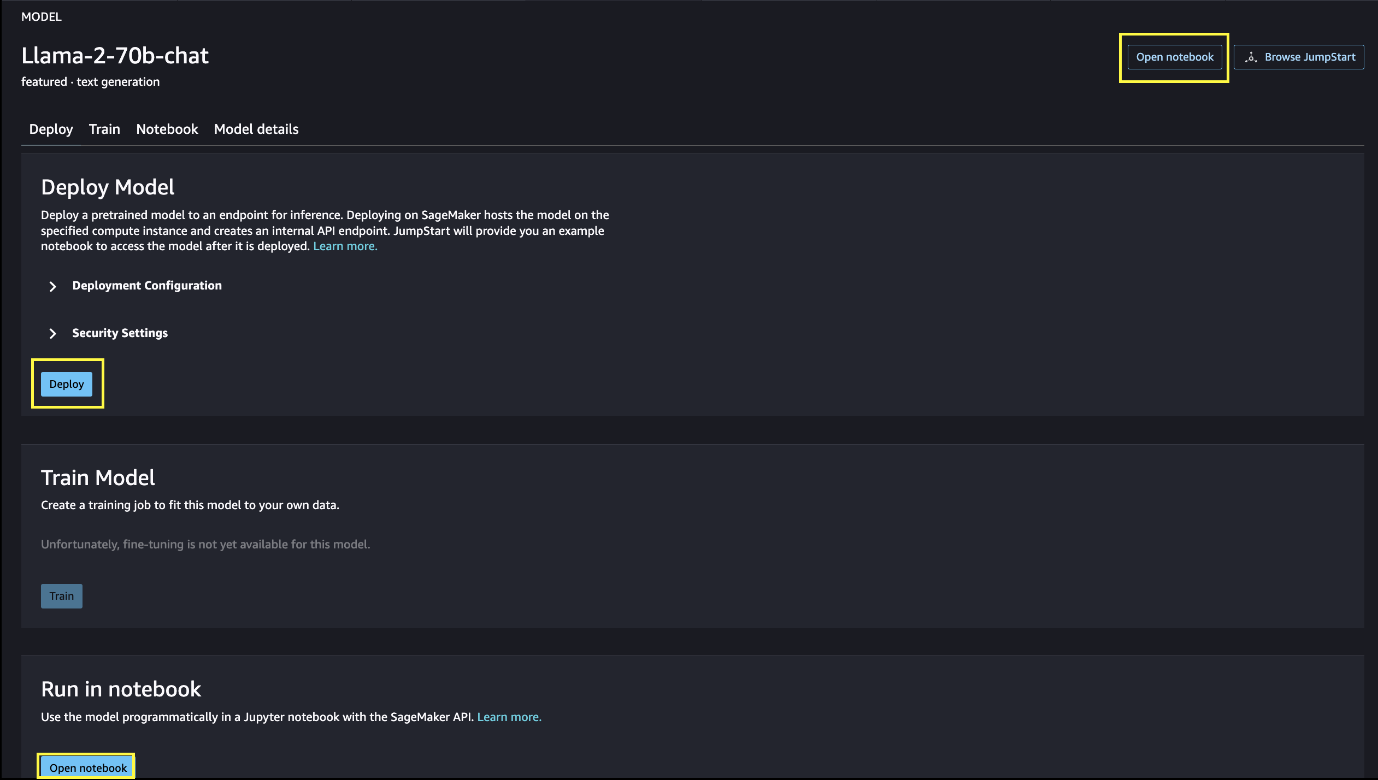Screen dimensions: 1378x780
Task: Click the Deploy Model section heading
Action: pos(108,187)
